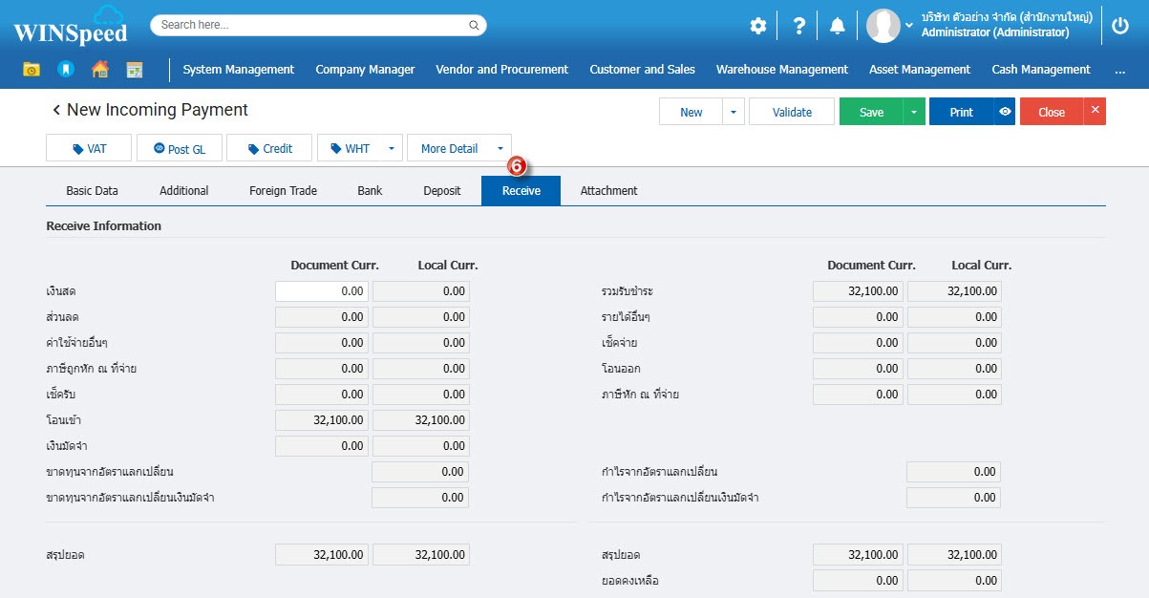Expand the WHT dropdown arrow
1149x598 pixels.
[x=391, y=148]
